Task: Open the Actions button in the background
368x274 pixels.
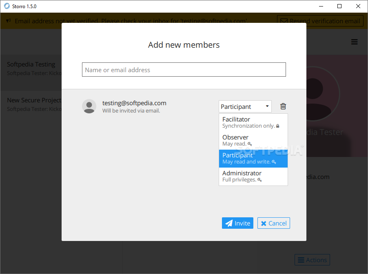Action: pos(312,260)
